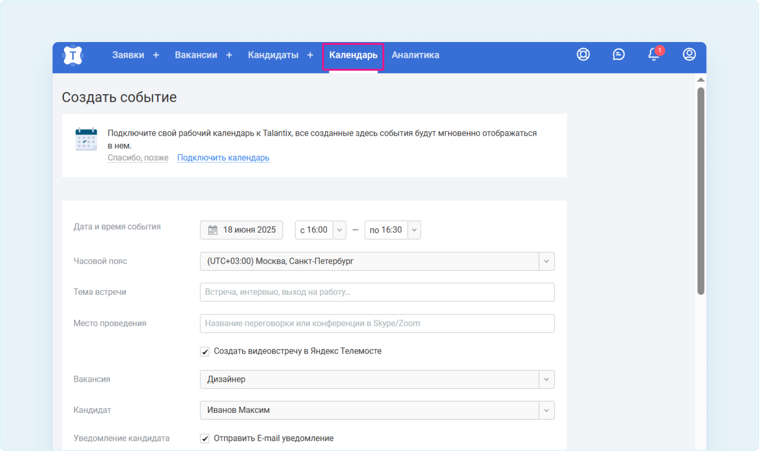Uncheck Создать видеовстречу в Яндекс Телемосте

[205, 352]
